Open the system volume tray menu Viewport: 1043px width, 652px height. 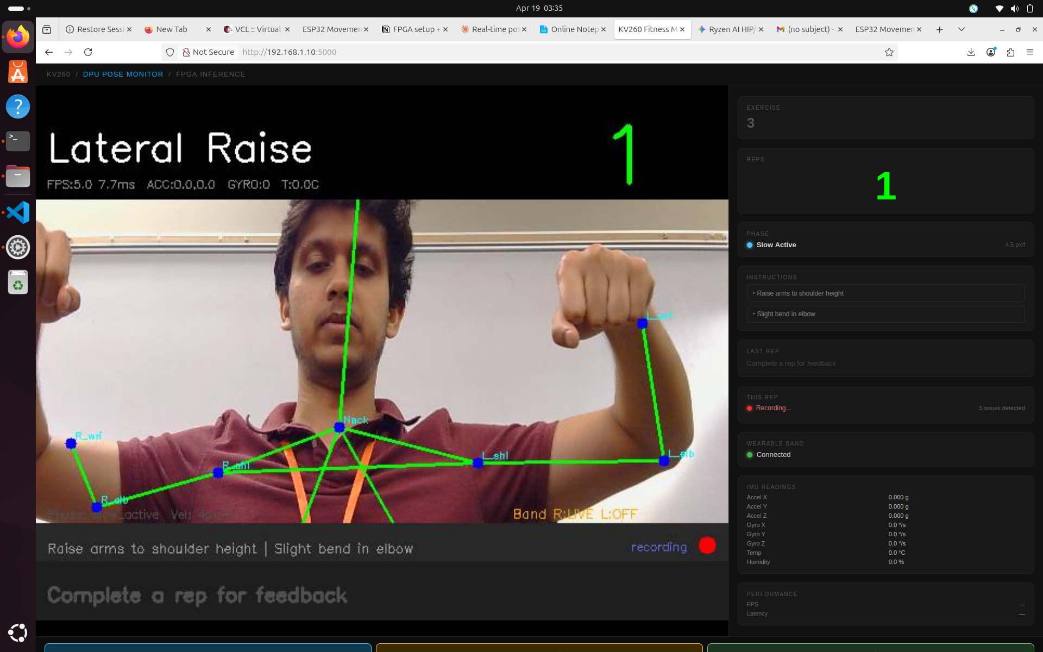click(x=1014, y=8)
